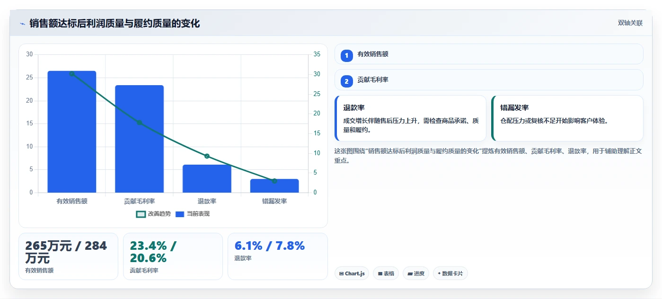Select the numbered badge 2 in the list
The width and height of the screenshot is (662, 299).
346,81
